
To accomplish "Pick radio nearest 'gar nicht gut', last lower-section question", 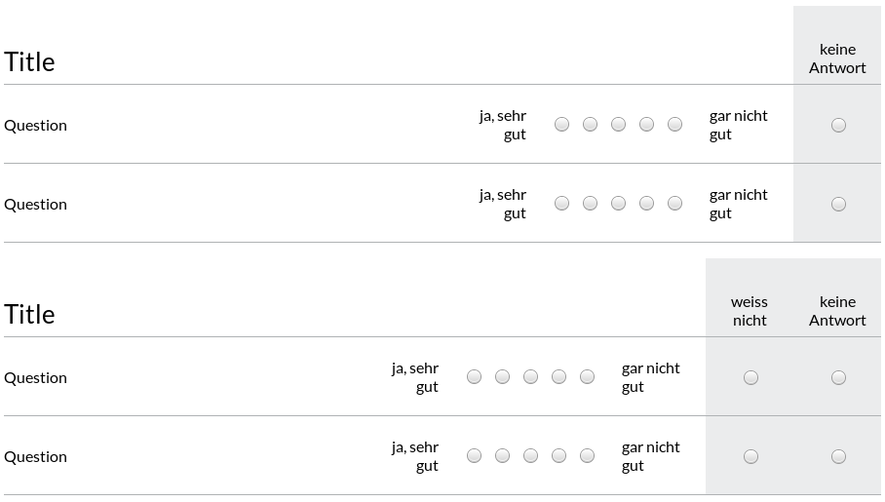I will click(x=587, y=455).
